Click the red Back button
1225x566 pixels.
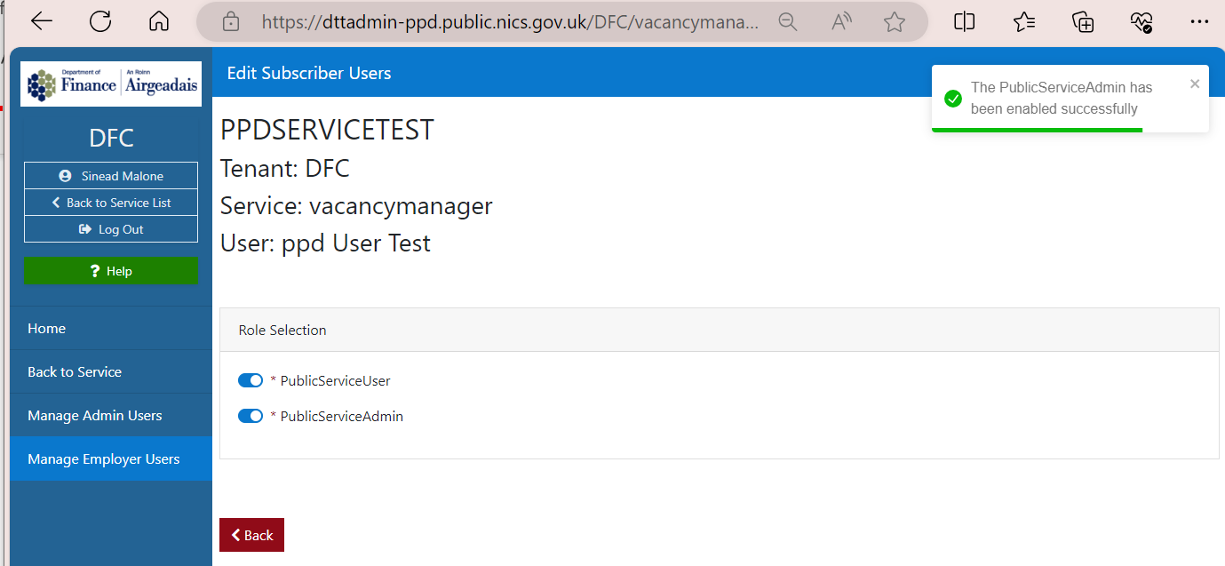pyautogui.click(x=251, y=535)
